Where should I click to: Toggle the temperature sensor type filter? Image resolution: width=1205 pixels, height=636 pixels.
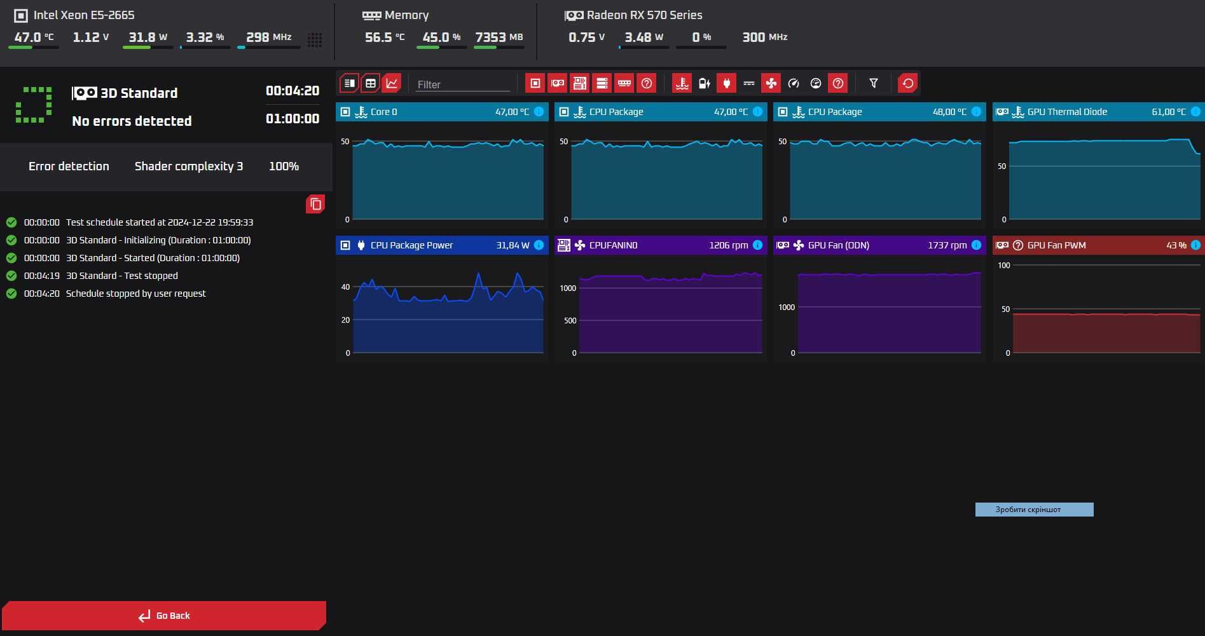click(682, 83)
